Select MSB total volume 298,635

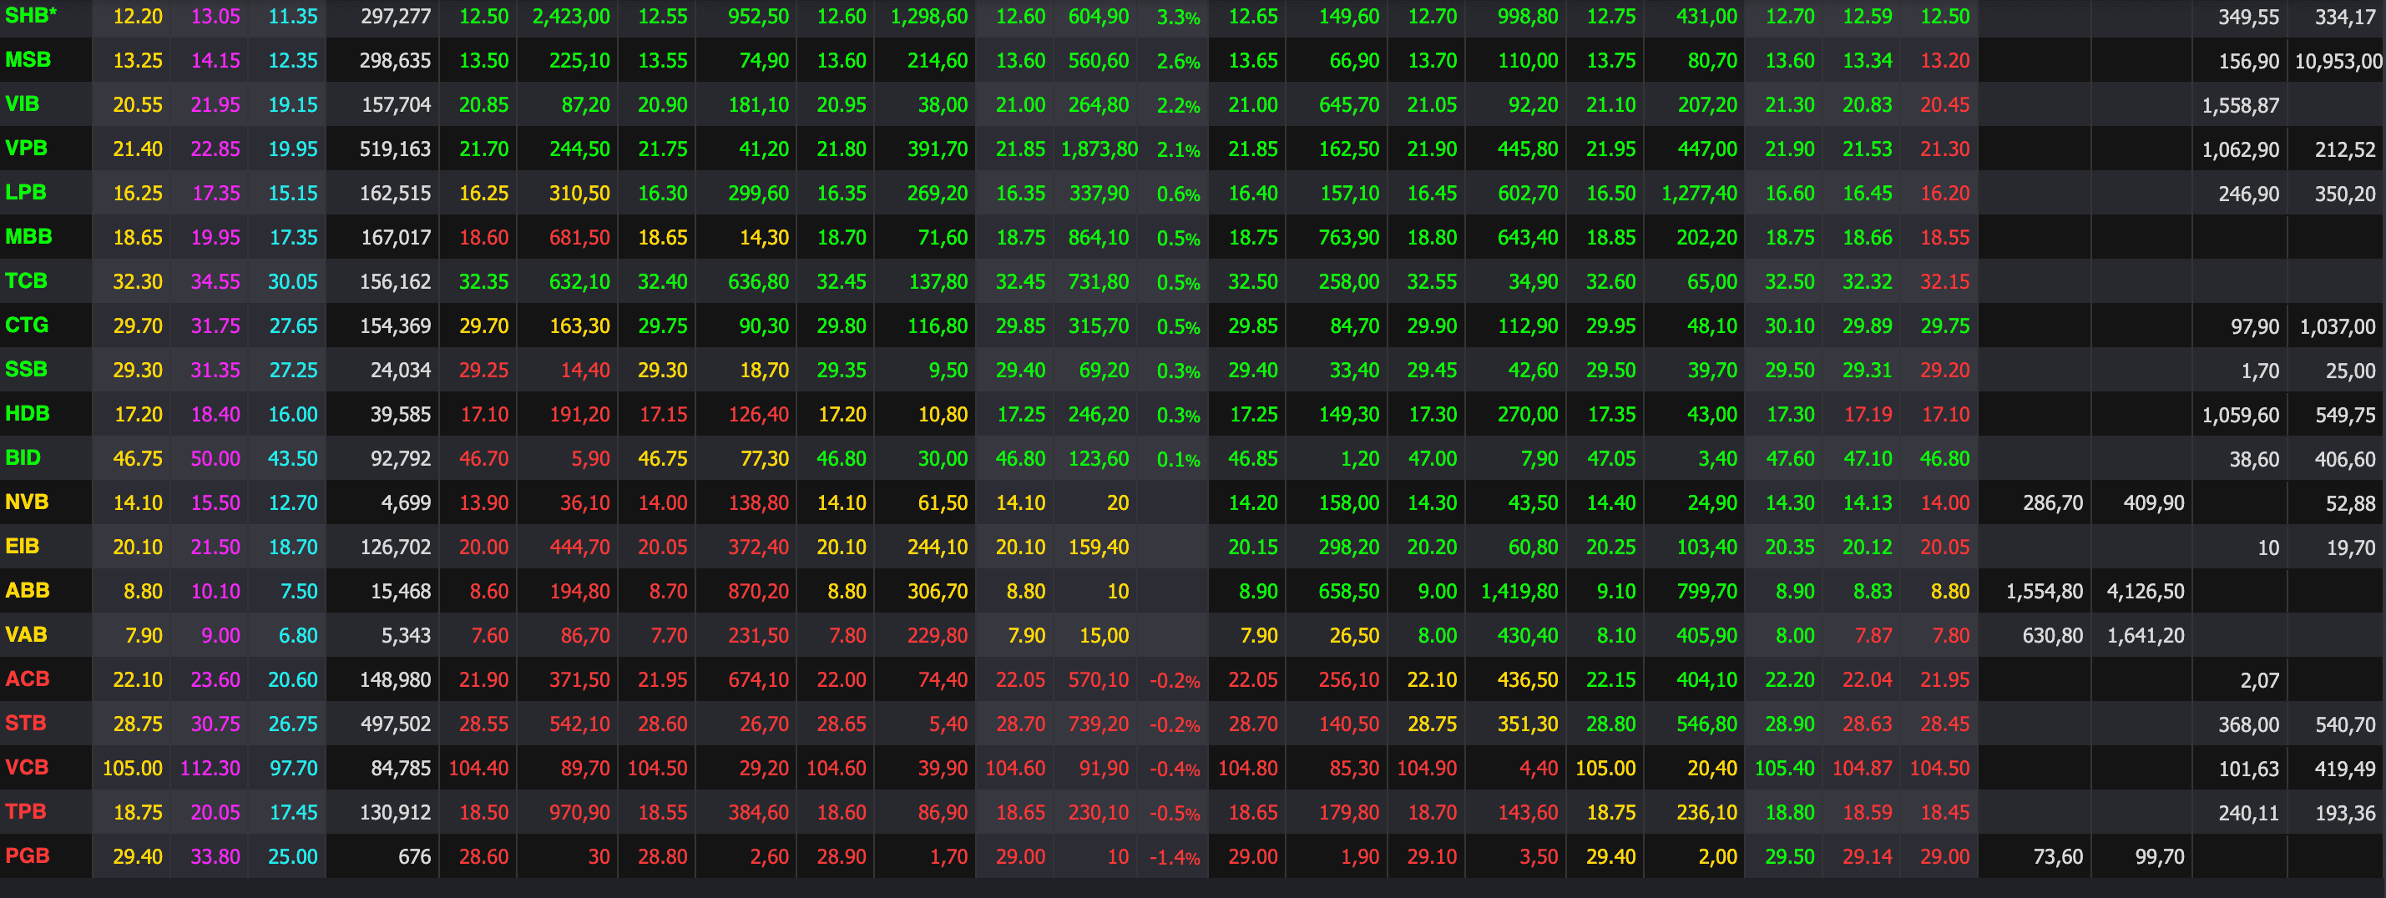click(396, 61)
